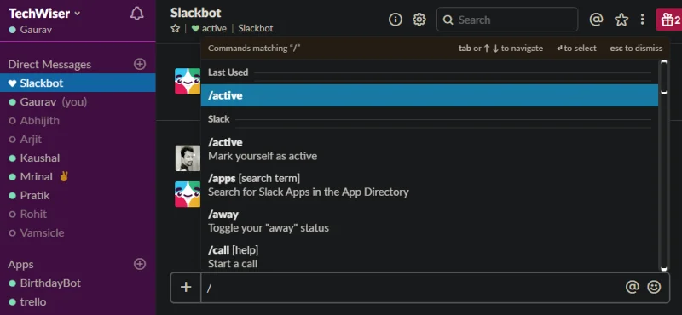The image size is (682, 315).
Task: Open the emoji picker in composer
Action: point(654,287)
